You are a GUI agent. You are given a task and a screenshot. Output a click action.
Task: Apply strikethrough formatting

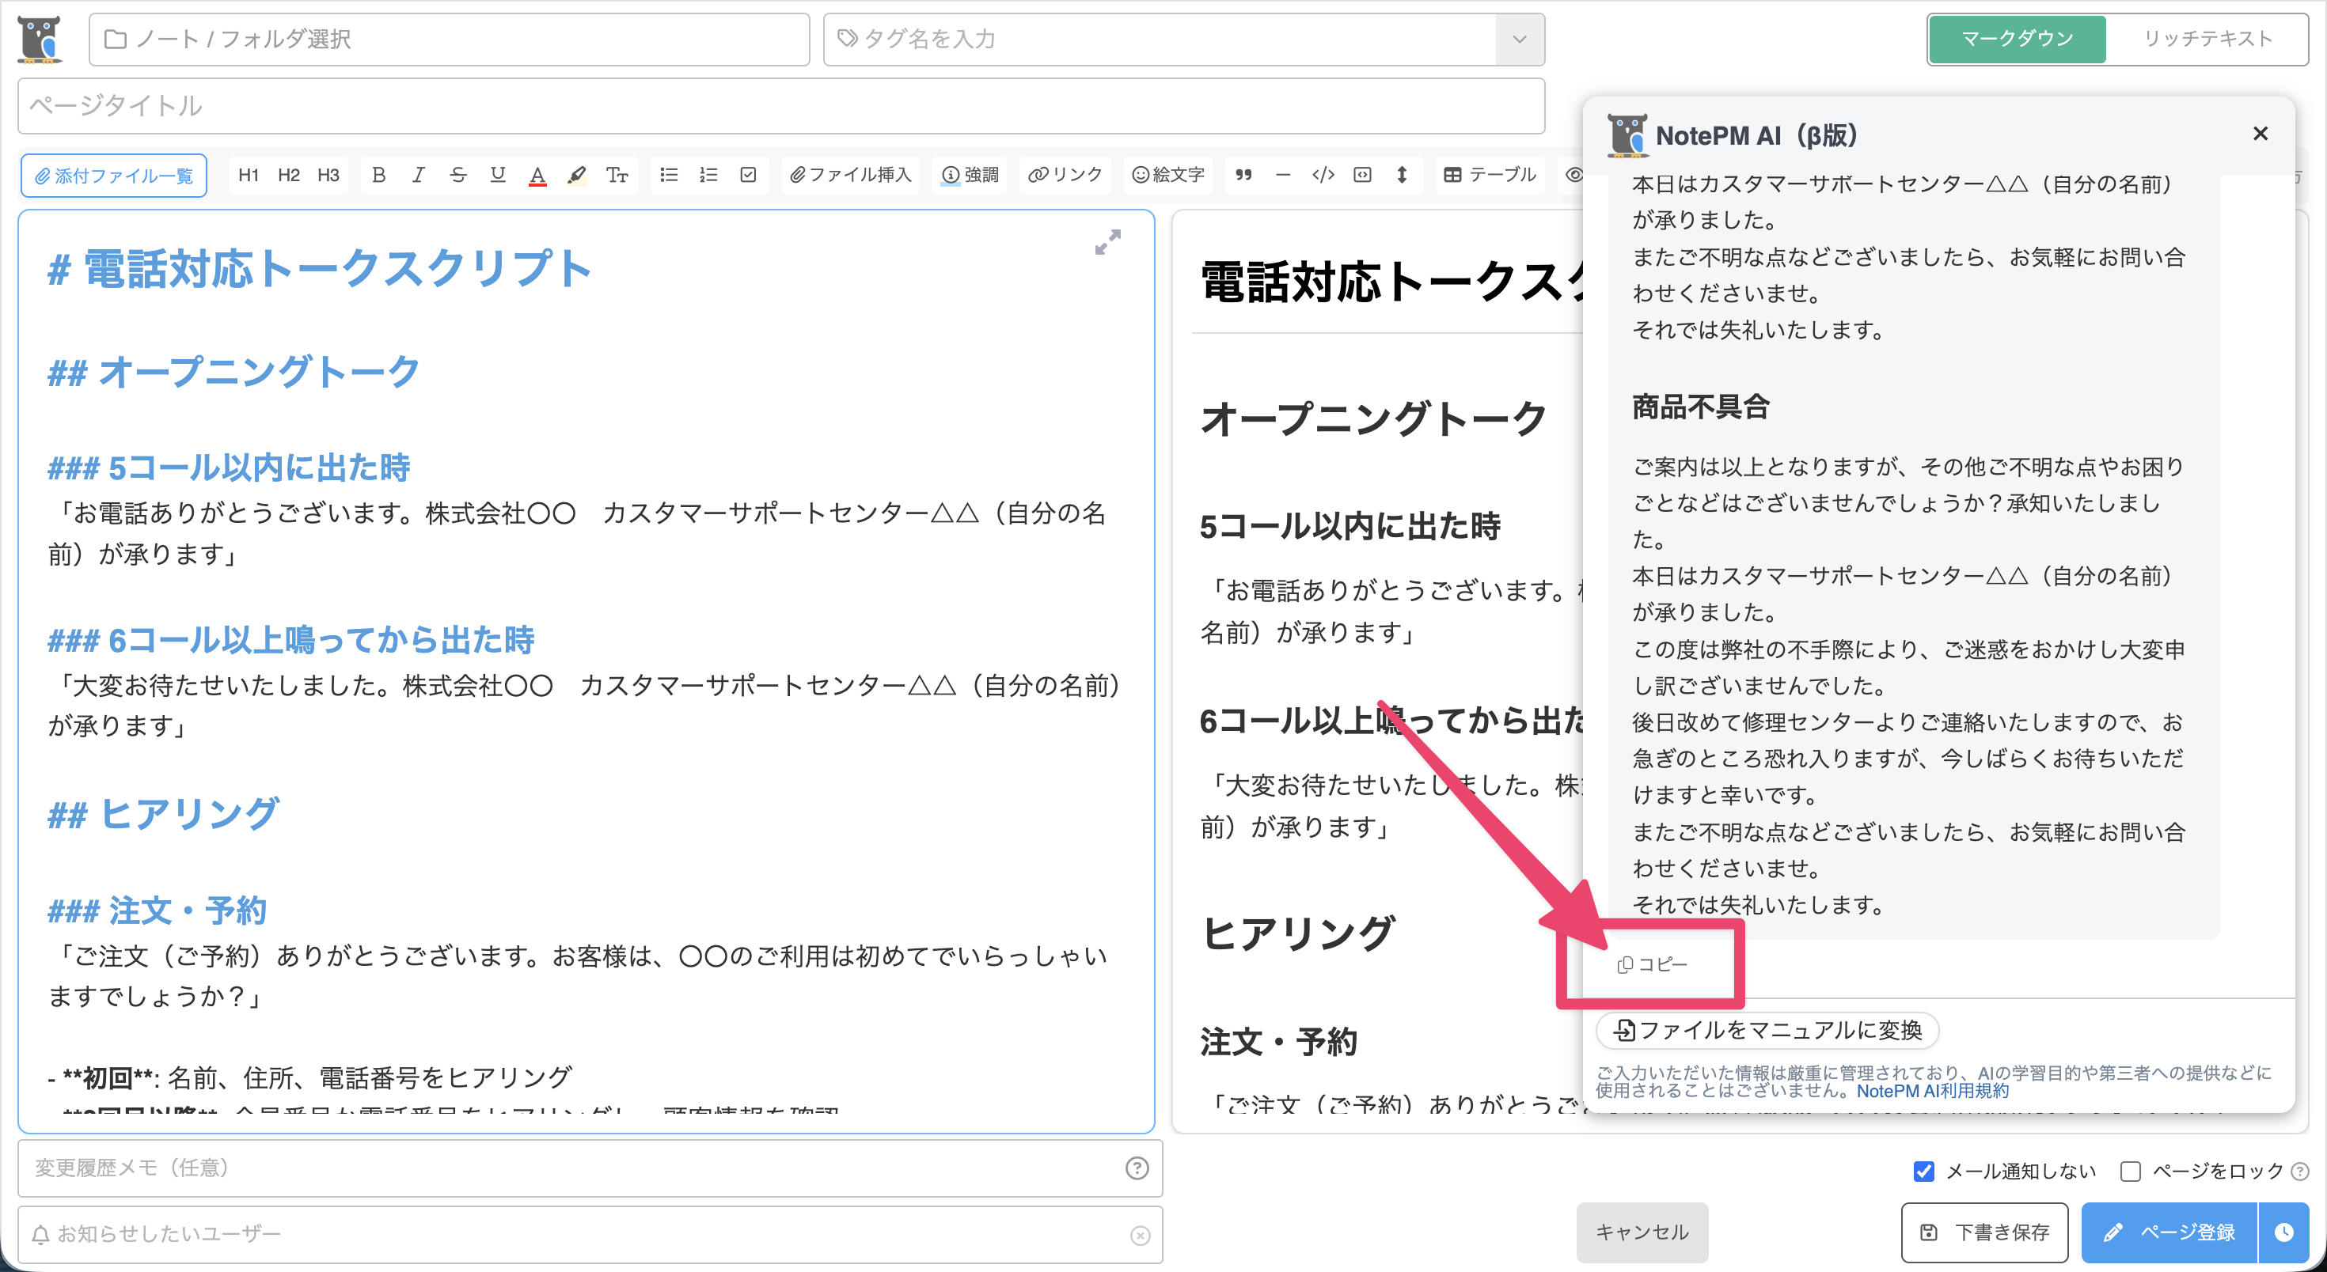[458, 175]
